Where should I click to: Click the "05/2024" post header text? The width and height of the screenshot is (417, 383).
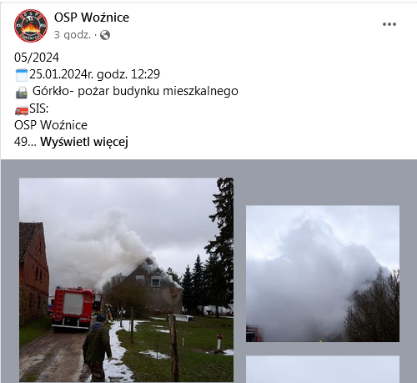[37, 58]
